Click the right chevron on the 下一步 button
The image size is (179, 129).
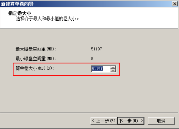click(142, 120)
